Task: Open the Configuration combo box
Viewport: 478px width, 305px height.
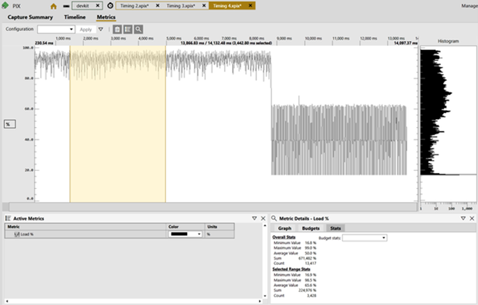Action: click(x=56, y=29)
